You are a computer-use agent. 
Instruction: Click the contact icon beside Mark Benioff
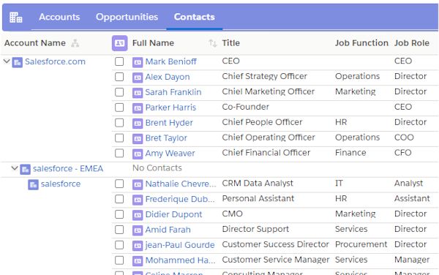tap(138, 62)
